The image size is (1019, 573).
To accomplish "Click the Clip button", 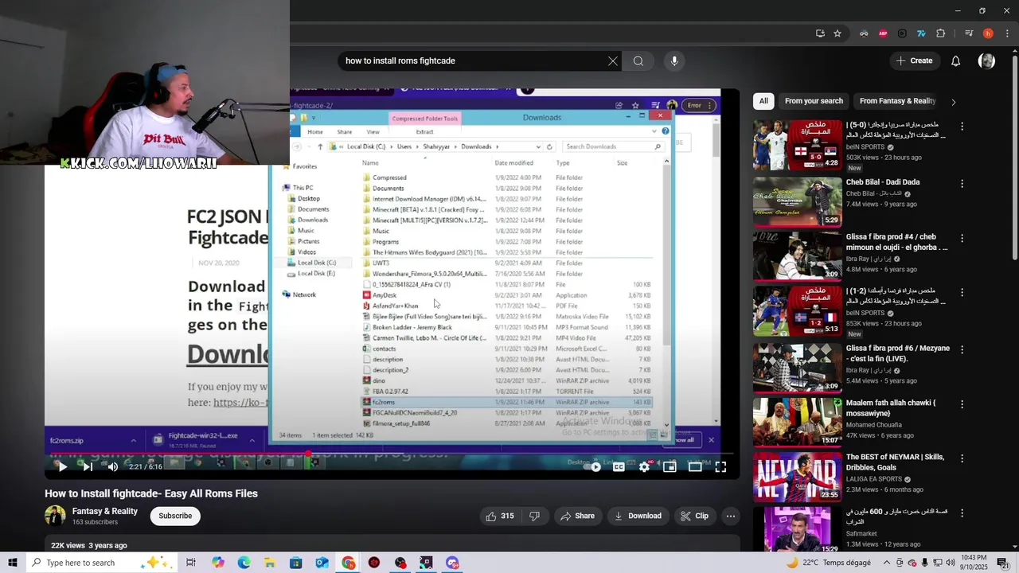I will point(694,516).
